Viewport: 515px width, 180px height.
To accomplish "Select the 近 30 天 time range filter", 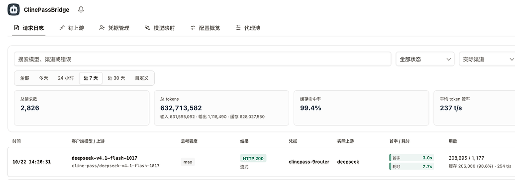I will 116,78.
